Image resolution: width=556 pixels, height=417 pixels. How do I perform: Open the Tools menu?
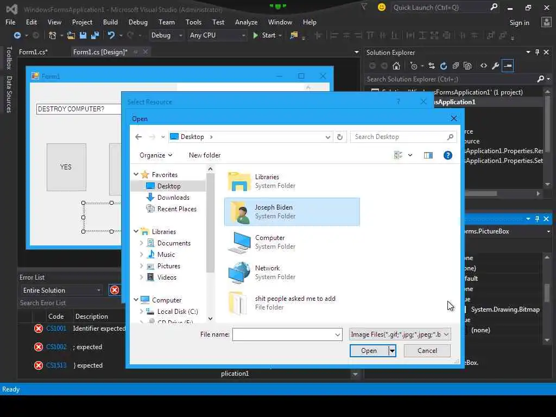click(x=193, y=22)
